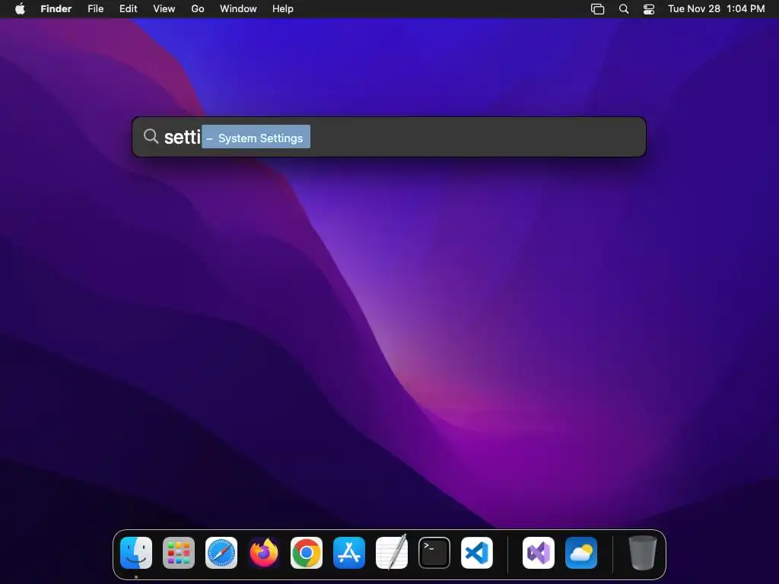Open Visual Studio Code from the Dock
Viewport: 779px width, 584px height.
(x=477, y=553)
